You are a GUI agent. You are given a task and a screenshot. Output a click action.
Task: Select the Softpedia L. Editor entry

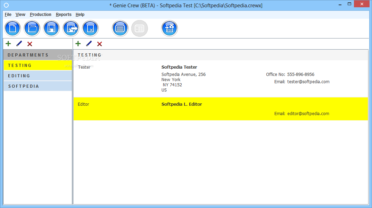(x=221, y=109)
